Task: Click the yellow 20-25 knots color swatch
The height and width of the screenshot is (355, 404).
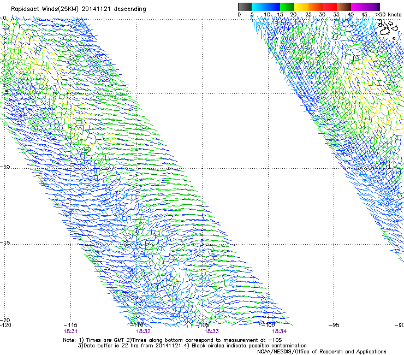Action: coord(301,7)
